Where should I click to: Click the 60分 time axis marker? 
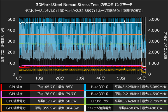tap(141, 78)
